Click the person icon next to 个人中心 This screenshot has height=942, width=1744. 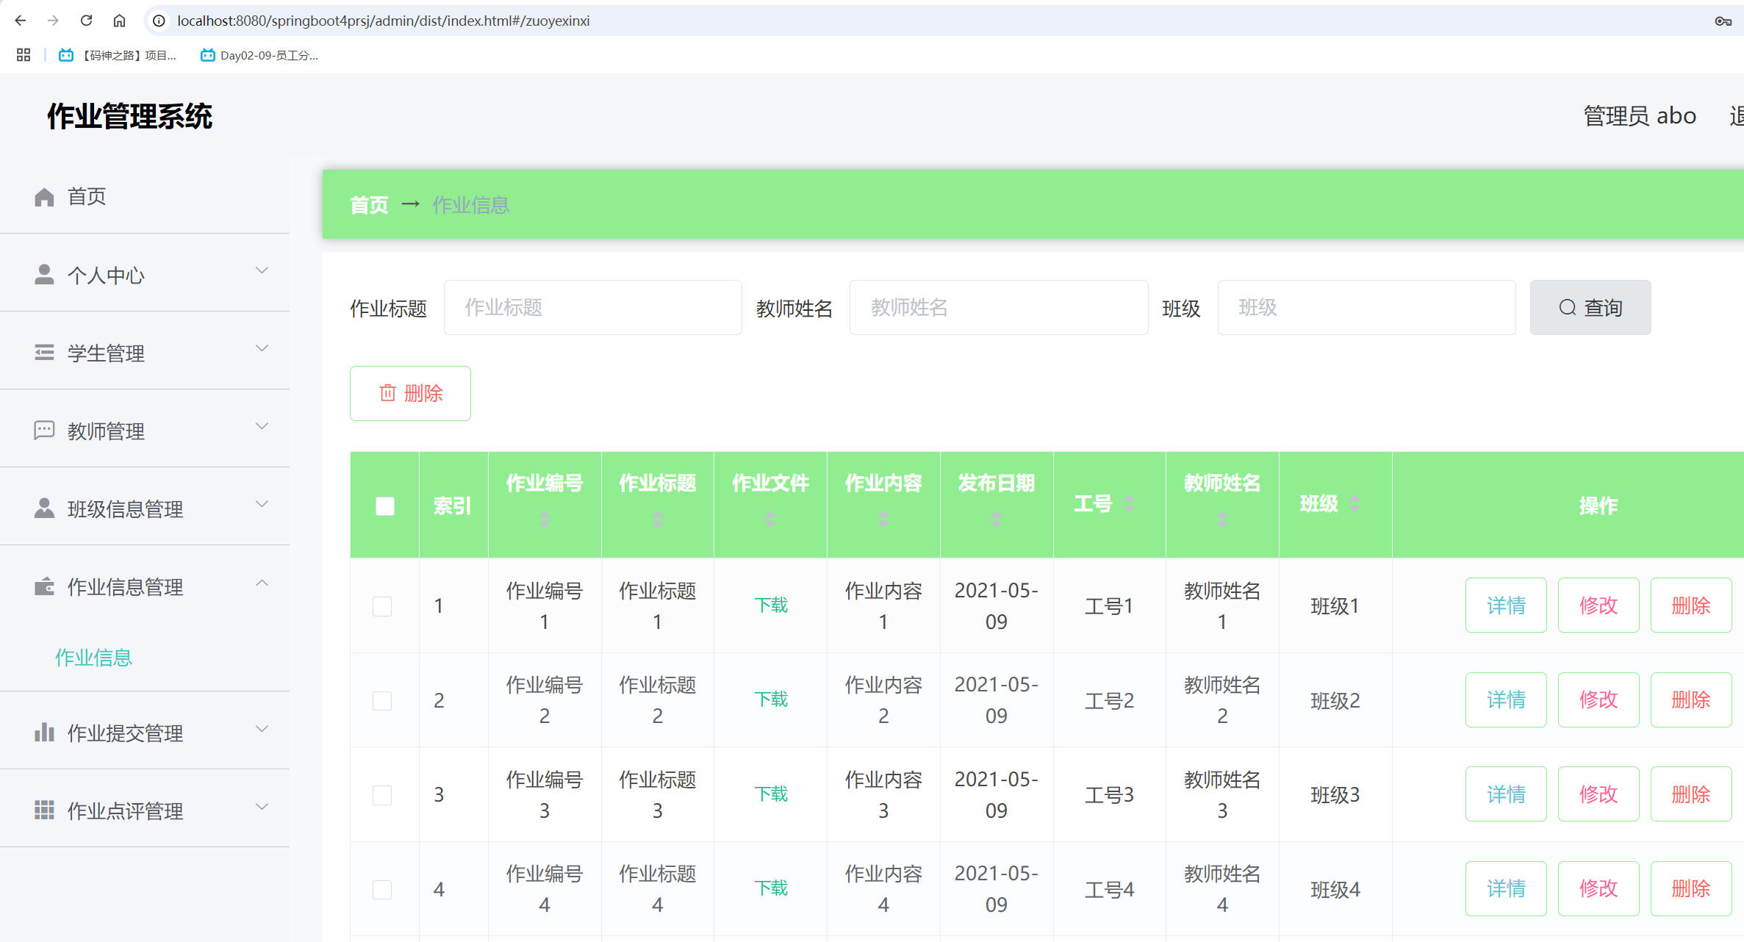(44, 275)
